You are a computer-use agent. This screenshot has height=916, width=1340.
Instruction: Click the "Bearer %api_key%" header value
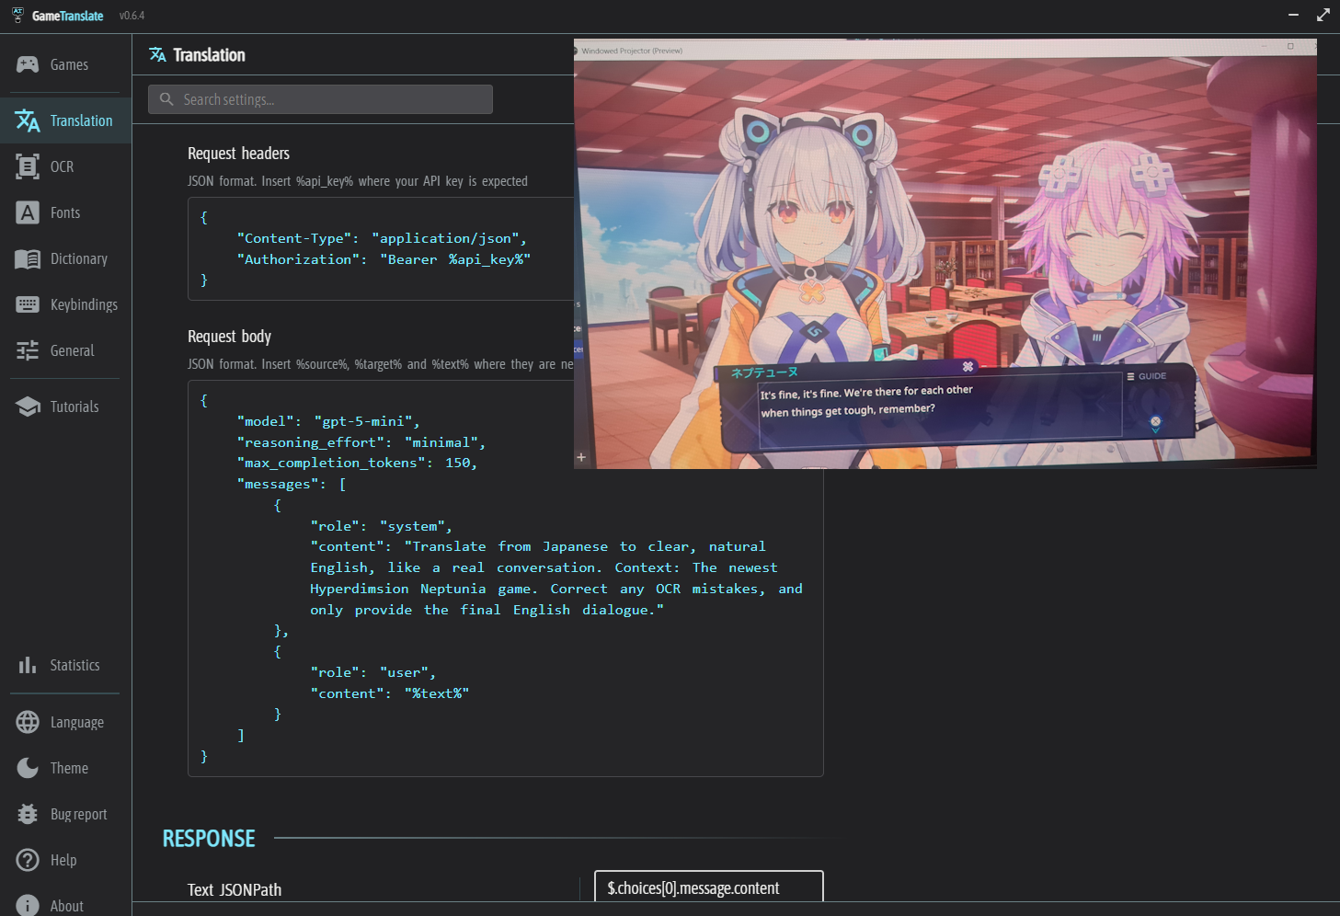pos(455,259)
